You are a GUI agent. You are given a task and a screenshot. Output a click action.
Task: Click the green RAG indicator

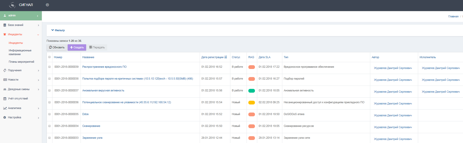pyautogui.click(x=252, y=91)
